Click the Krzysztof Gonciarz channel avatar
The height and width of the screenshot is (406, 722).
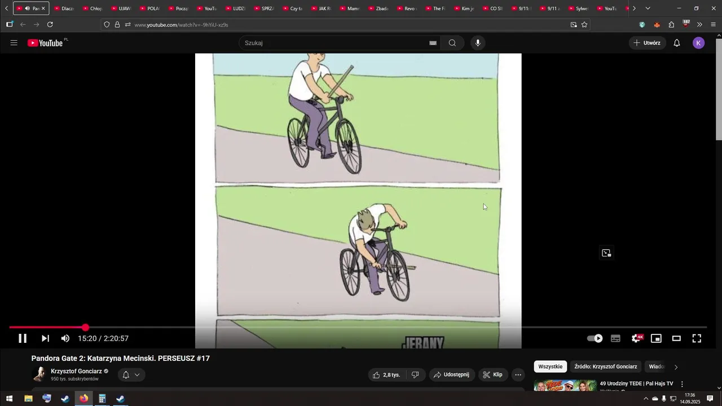tap(39, 374)
